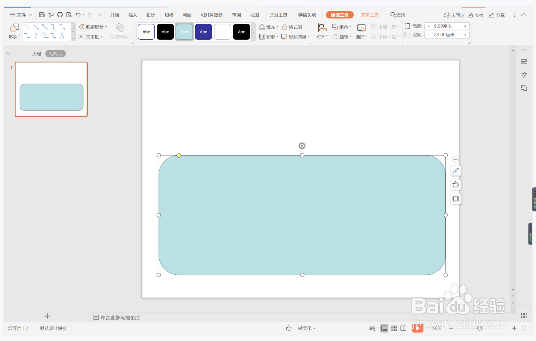Click the floating shape fill icon beside the shape
Image resolution: width=536 pixels, height=341 pixels.
click(x=455, y=185)
